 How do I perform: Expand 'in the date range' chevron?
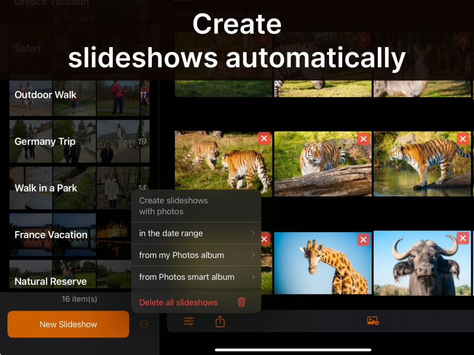tap(253, 233)
